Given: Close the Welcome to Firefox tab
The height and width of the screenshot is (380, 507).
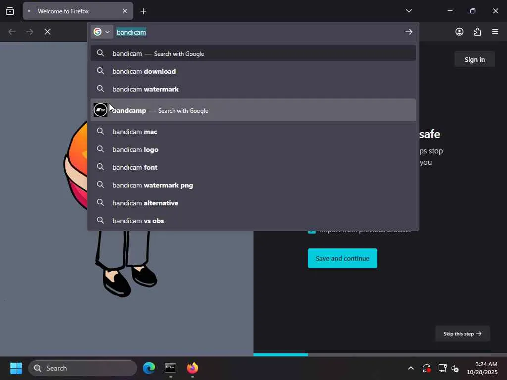Looking at the screenshot, I should coord(124,11).
